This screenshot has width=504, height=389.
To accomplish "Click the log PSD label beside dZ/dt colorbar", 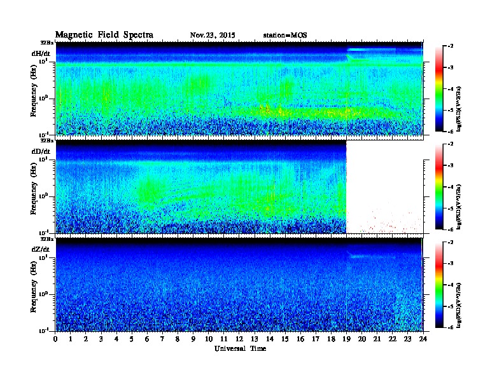I will pyautogui.click(x=459, y=305).
